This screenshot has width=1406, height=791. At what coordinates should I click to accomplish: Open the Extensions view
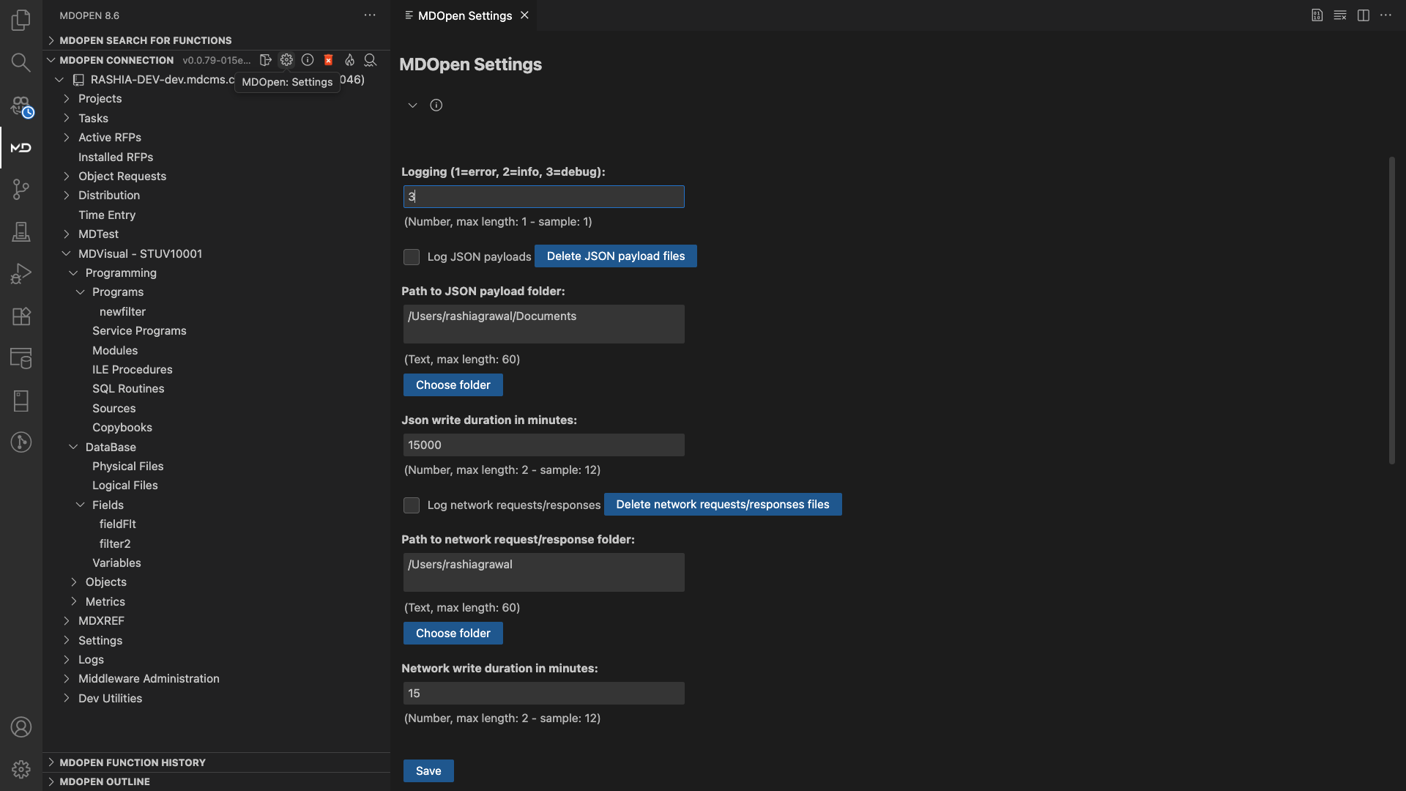click(x=21, y=316)
